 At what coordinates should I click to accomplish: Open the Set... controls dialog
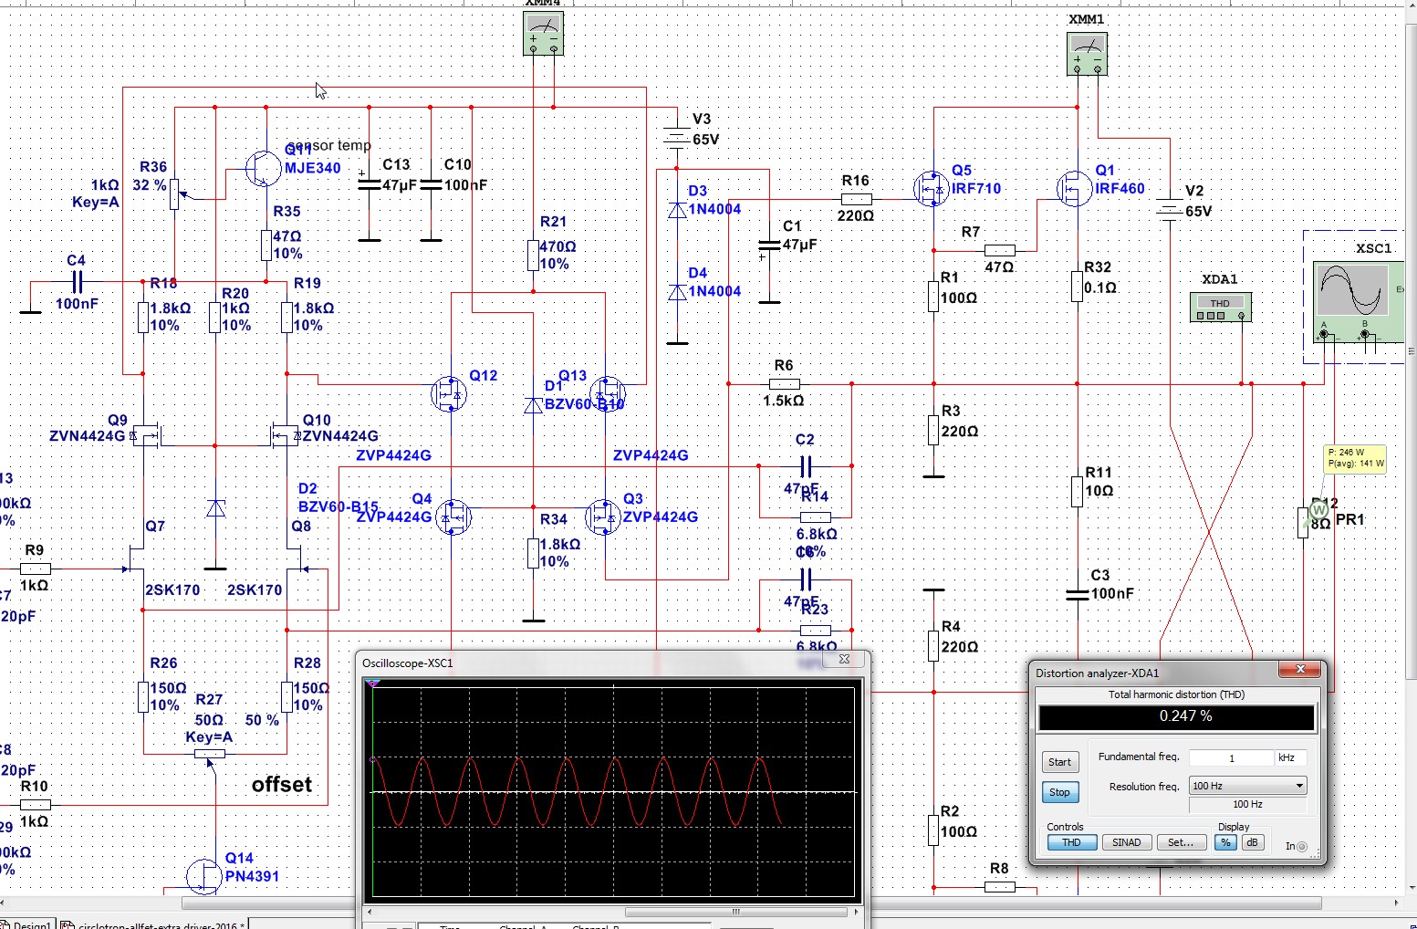1181,842
